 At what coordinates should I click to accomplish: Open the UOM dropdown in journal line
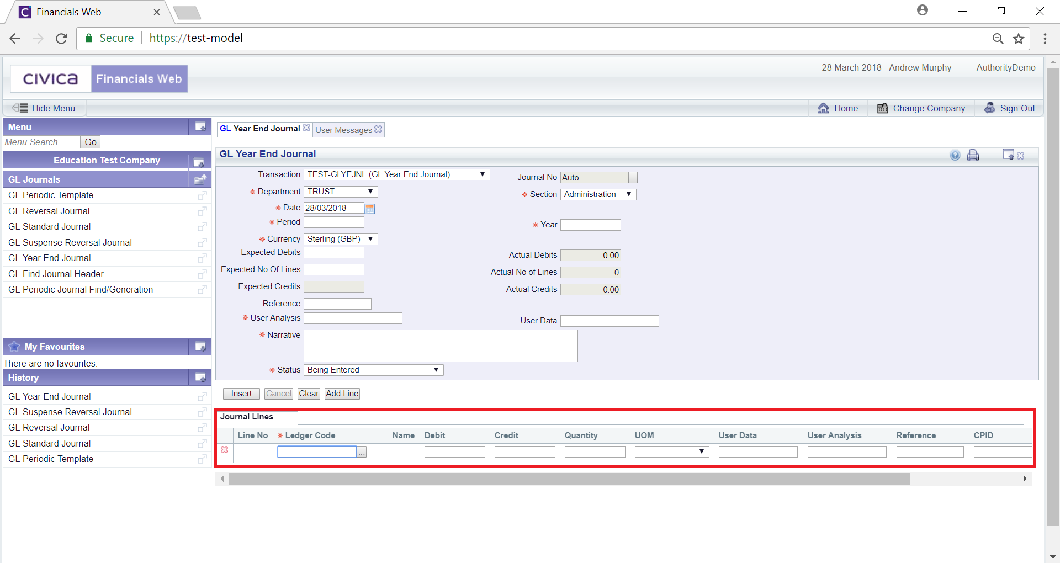pos(671,452)
